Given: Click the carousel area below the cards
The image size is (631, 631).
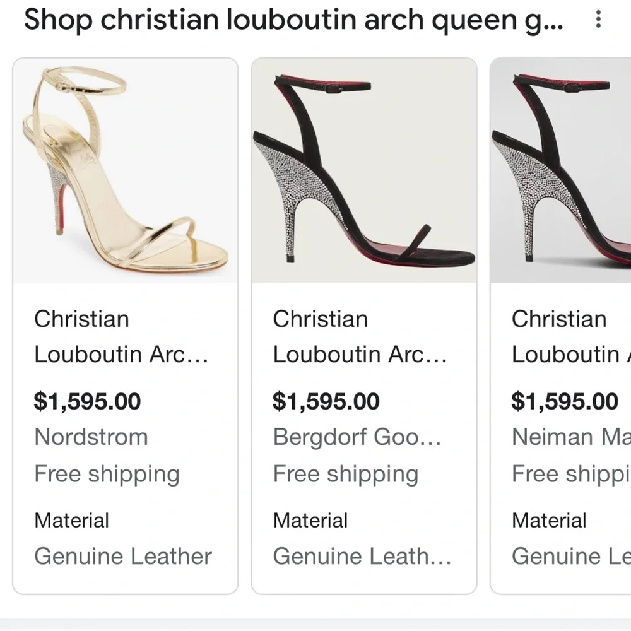Looking at the screenshot, I should pos(315,620).
